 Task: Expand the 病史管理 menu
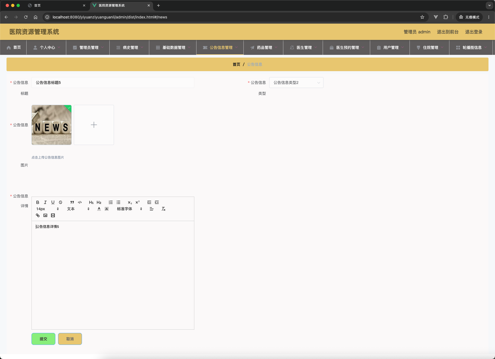(129, 48)
